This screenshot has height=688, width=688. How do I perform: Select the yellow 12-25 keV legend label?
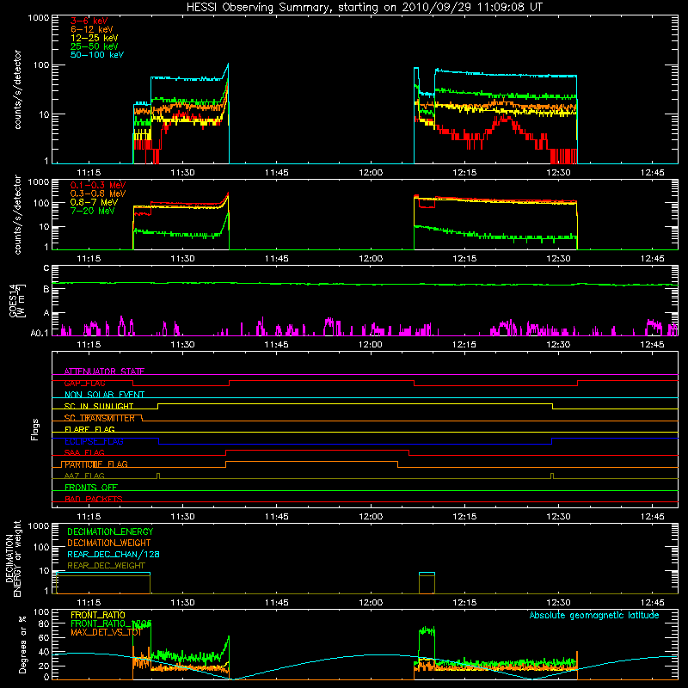[x=95, y=38]
